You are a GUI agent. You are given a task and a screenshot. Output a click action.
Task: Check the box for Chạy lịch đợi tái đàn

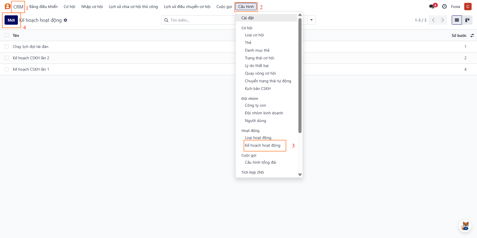(7, 47)
